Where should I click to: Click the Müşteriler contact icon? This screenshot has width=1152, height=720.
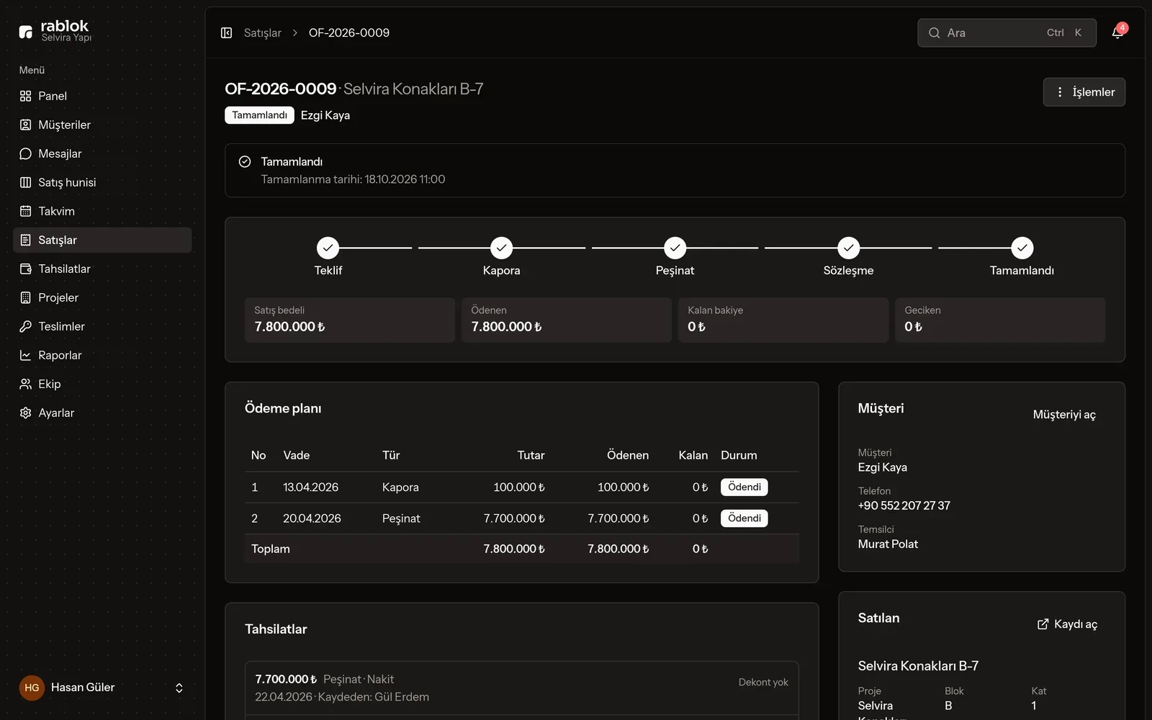click(x=25, y=125)
